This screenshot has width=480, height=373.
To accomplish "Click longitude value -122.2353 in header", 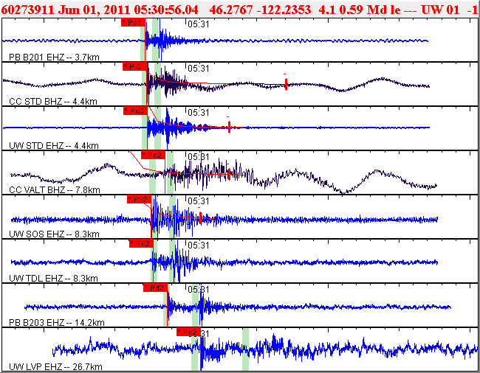I will pyautogui.click(x=284, y=10).
